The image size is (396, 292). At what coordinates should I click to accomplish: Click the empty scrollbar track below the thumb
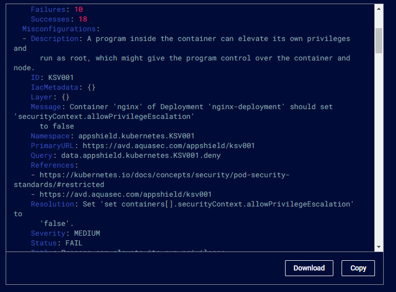pos(379,149)
